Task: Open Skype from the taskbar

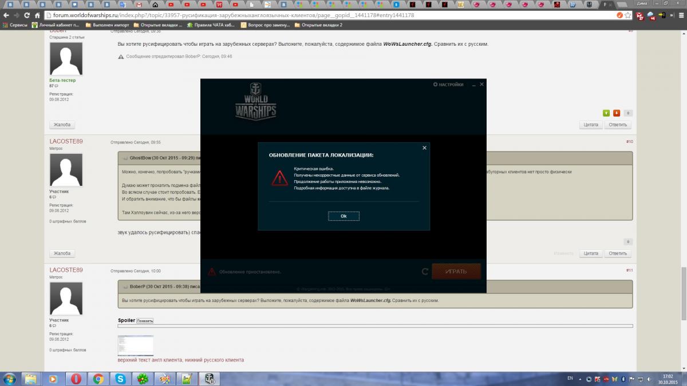Action: 120,379
